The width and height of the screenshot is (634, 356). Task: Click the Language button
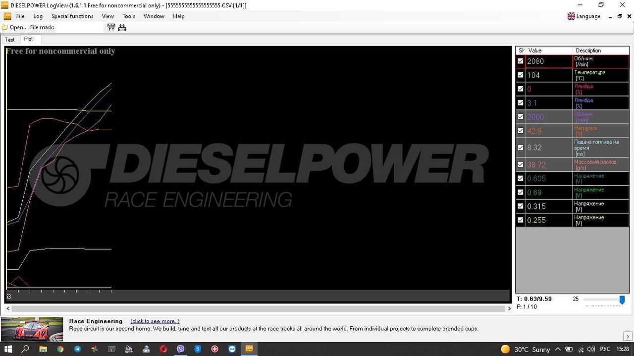pyautogui.click(x=584, y=16)
